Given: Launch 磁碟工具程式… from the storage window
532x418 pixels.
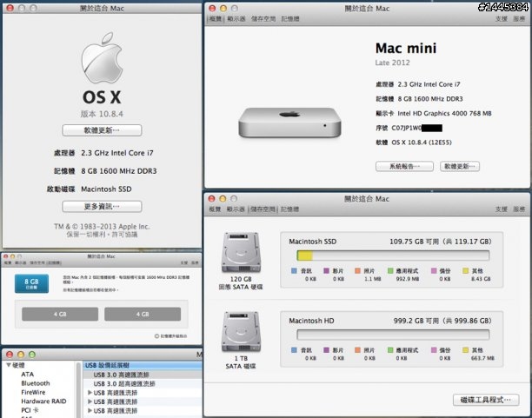Looking at the screenshot, I should point(486,400).
